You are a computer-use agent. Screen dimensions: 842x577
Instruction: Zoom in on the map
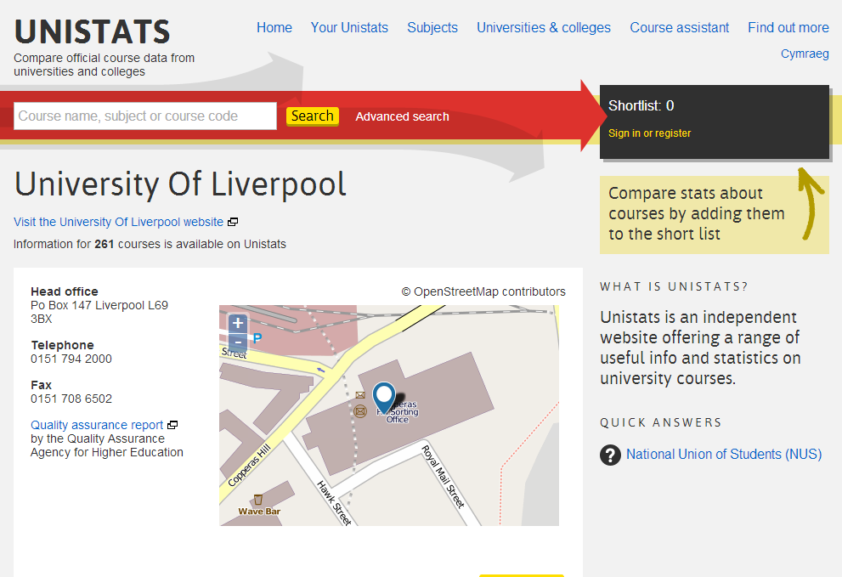coord(238,324)
